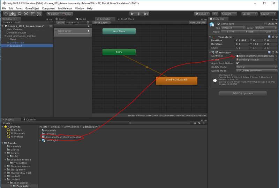Search by type in Project panel
Viewport: 279px width, 188px height.
tap(195, 123)
